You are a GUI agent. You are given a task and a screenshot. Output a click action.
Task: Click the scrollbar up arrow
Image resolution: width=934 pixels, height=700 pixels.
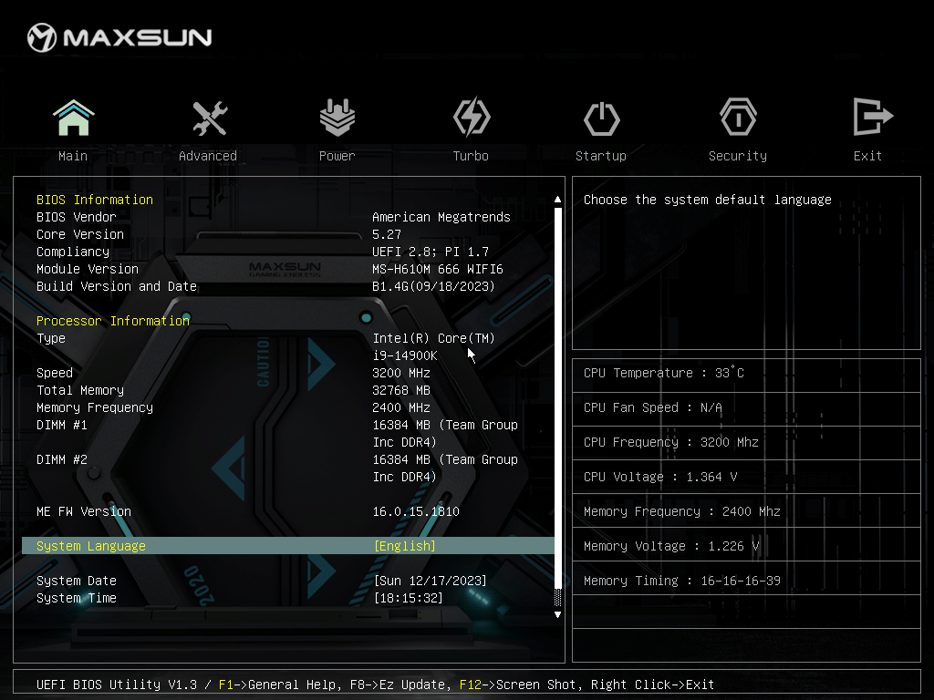[557, 200]
